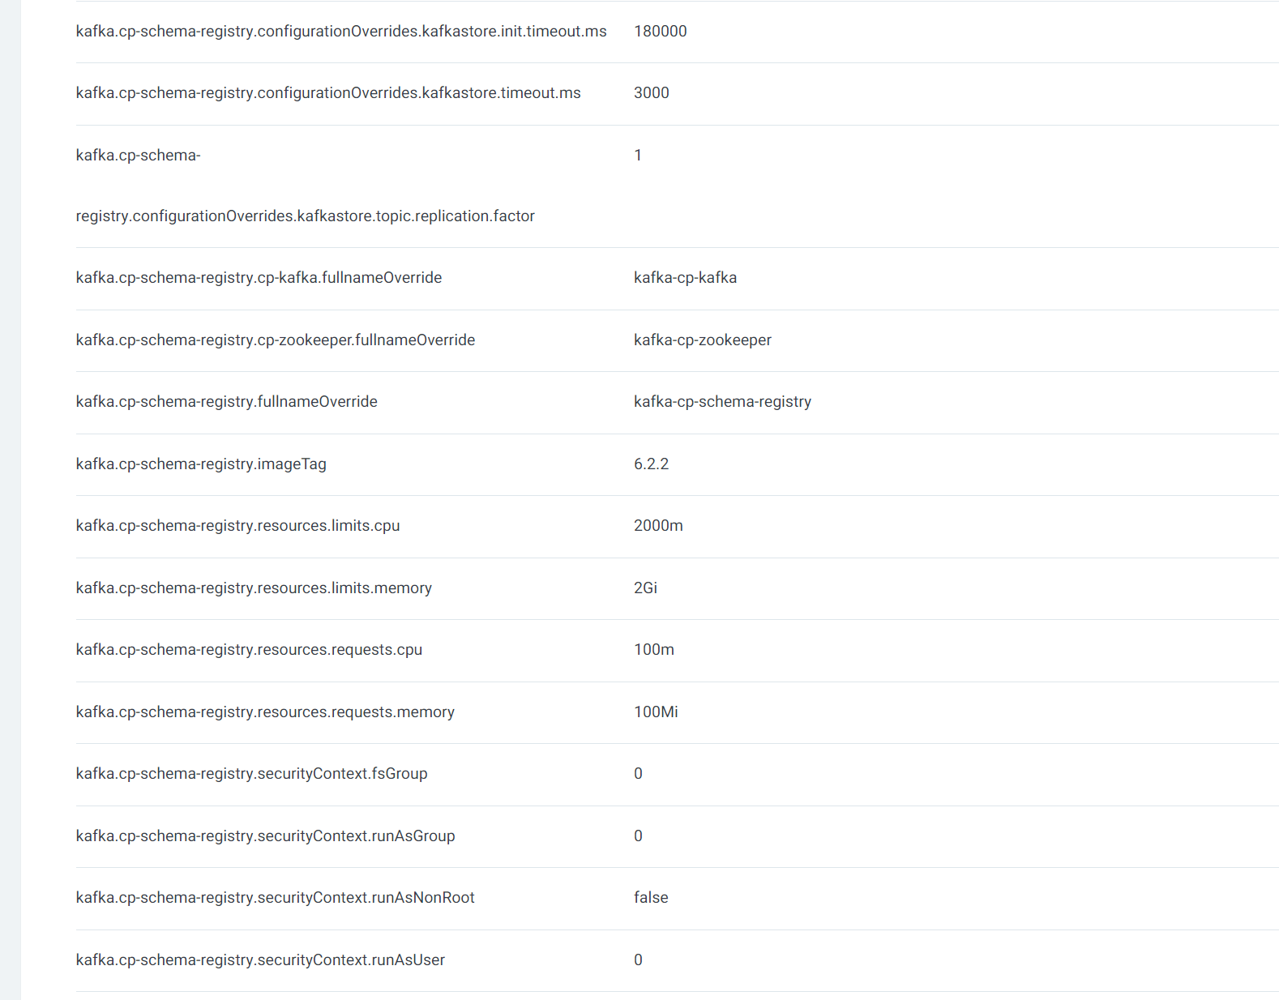Select the securityContext.runAsGroup key

pos(265,836)
